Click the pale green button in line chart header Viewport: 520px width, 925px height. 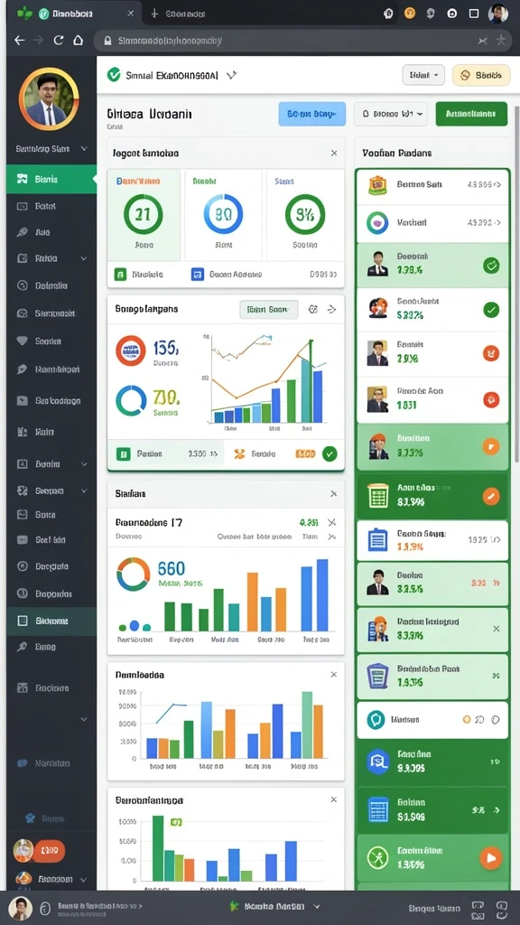point(269,309)
